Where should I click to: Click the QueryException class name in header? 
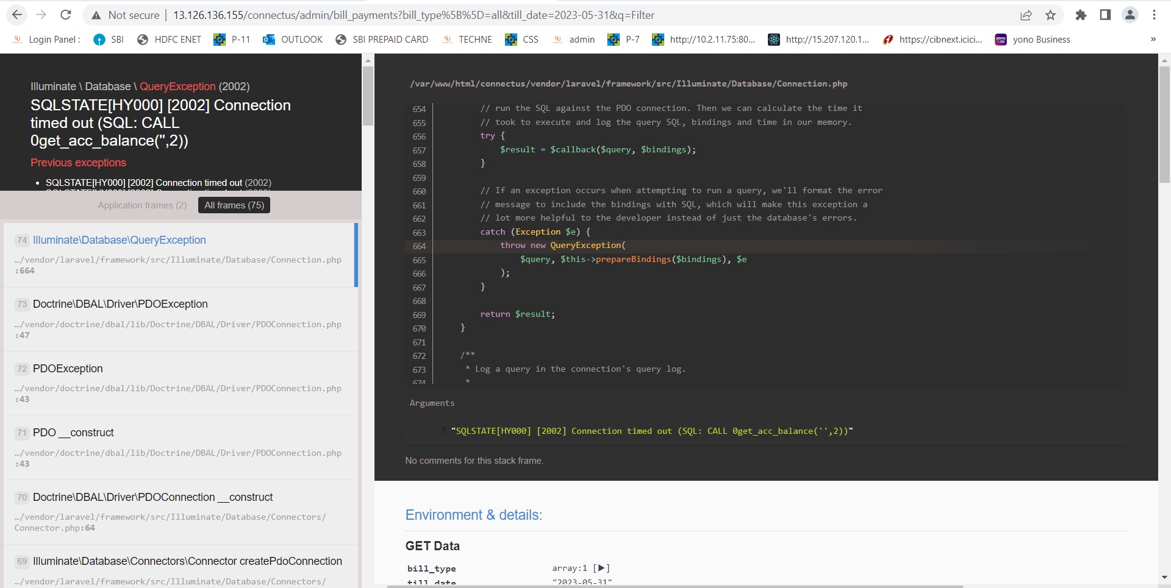(177, 87)
